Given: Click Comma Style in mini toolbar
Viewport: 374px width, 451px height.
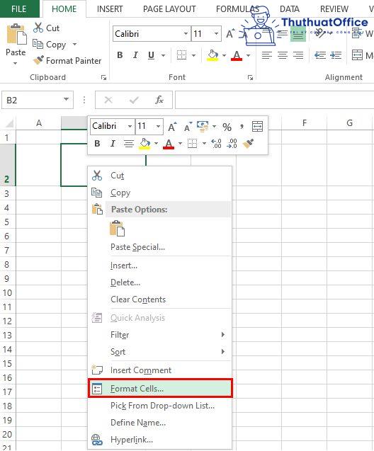Looking at the screenshot, I should click(x=242, y=127).
